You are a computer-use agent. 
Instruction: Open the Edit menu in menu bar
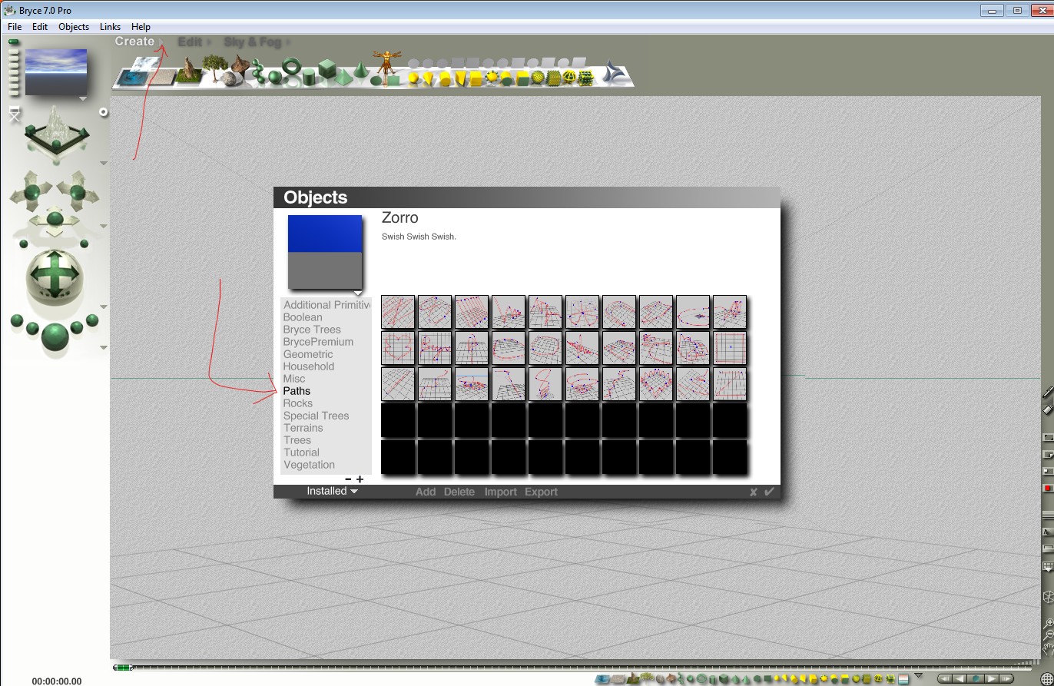[x=40, y=26]
